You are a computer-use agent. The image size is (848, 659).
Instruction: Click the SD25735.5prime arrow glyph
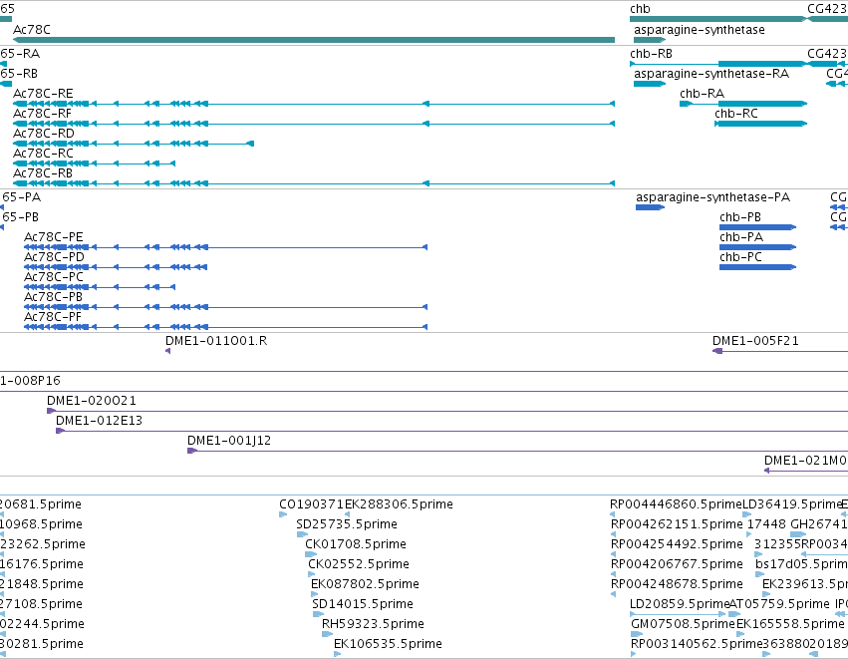pos(302,534)
